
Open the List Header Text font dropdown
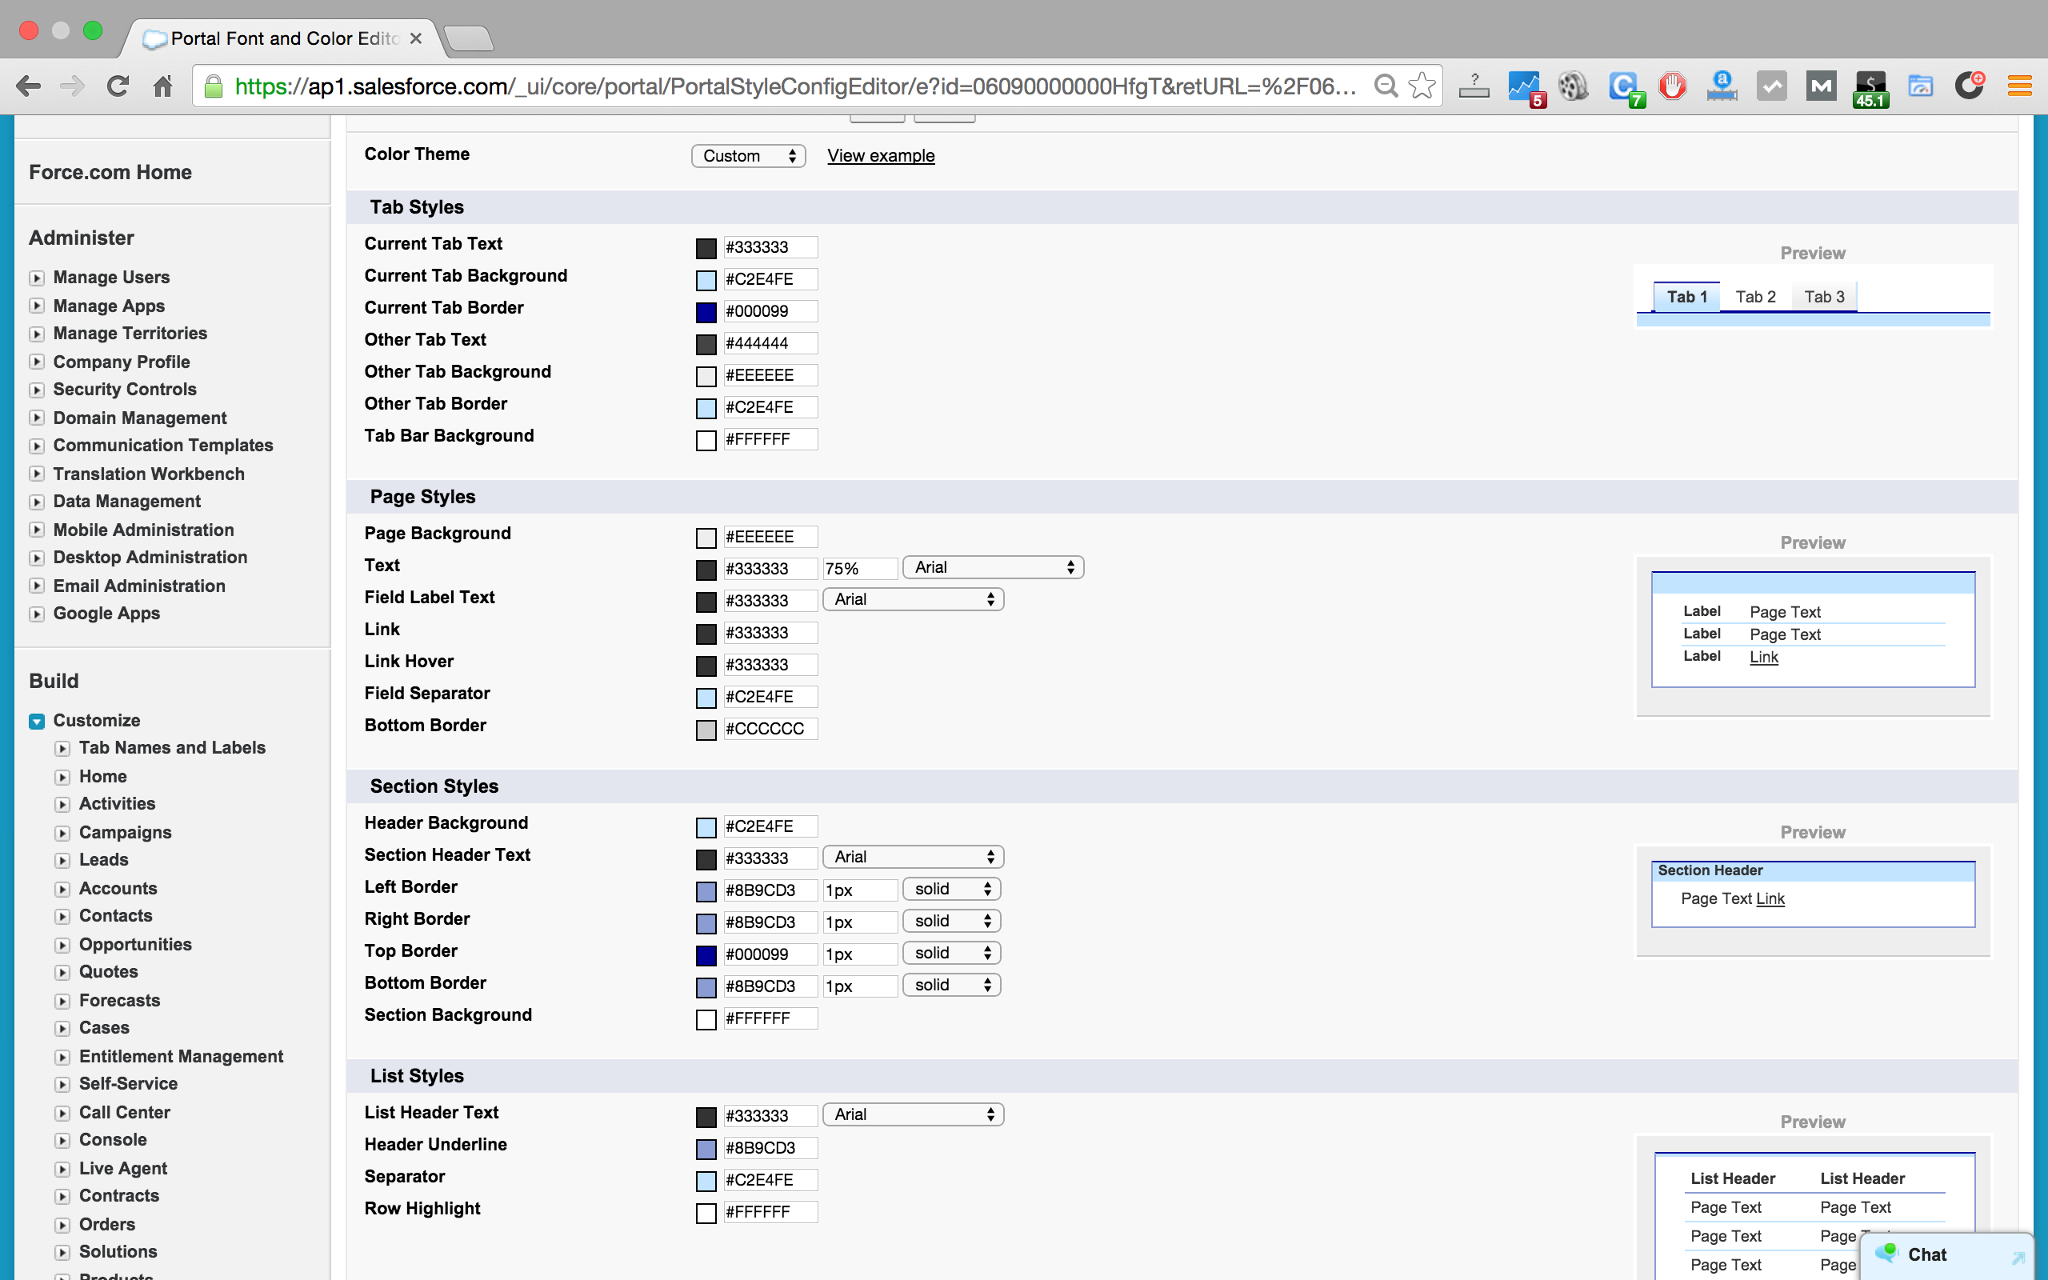pos(913,1114)
